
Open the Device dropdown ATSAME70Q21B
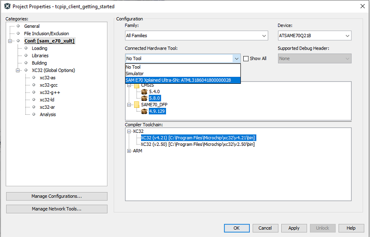coord(314,36)
